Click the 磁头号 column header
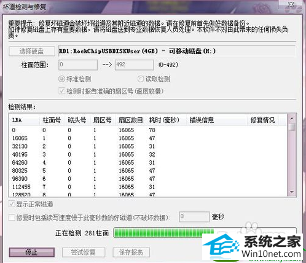The height and width of the screenshot is (263, 306). [77, 120]
